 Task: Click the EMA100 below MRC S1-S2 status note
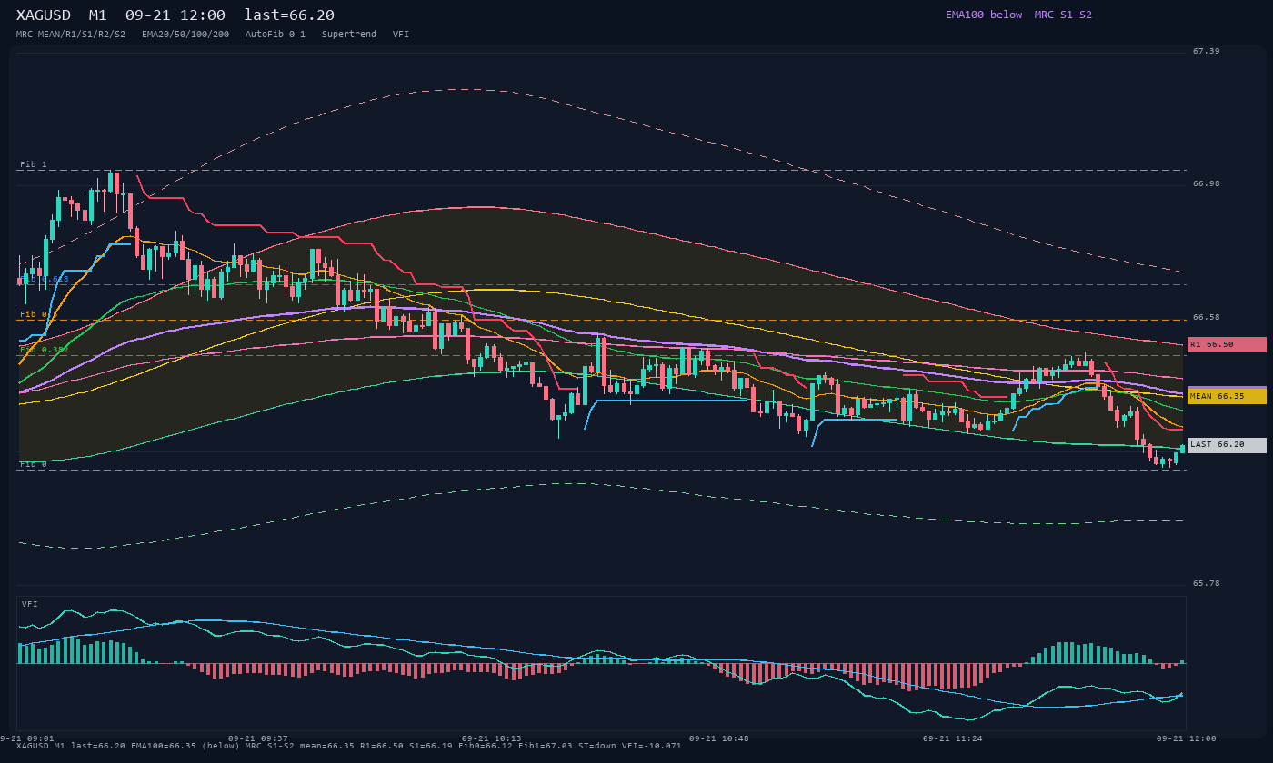[1018, 15]
